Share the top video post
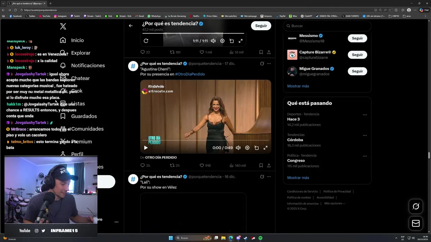This screenshot has height=242, width=431. (269, 52)
